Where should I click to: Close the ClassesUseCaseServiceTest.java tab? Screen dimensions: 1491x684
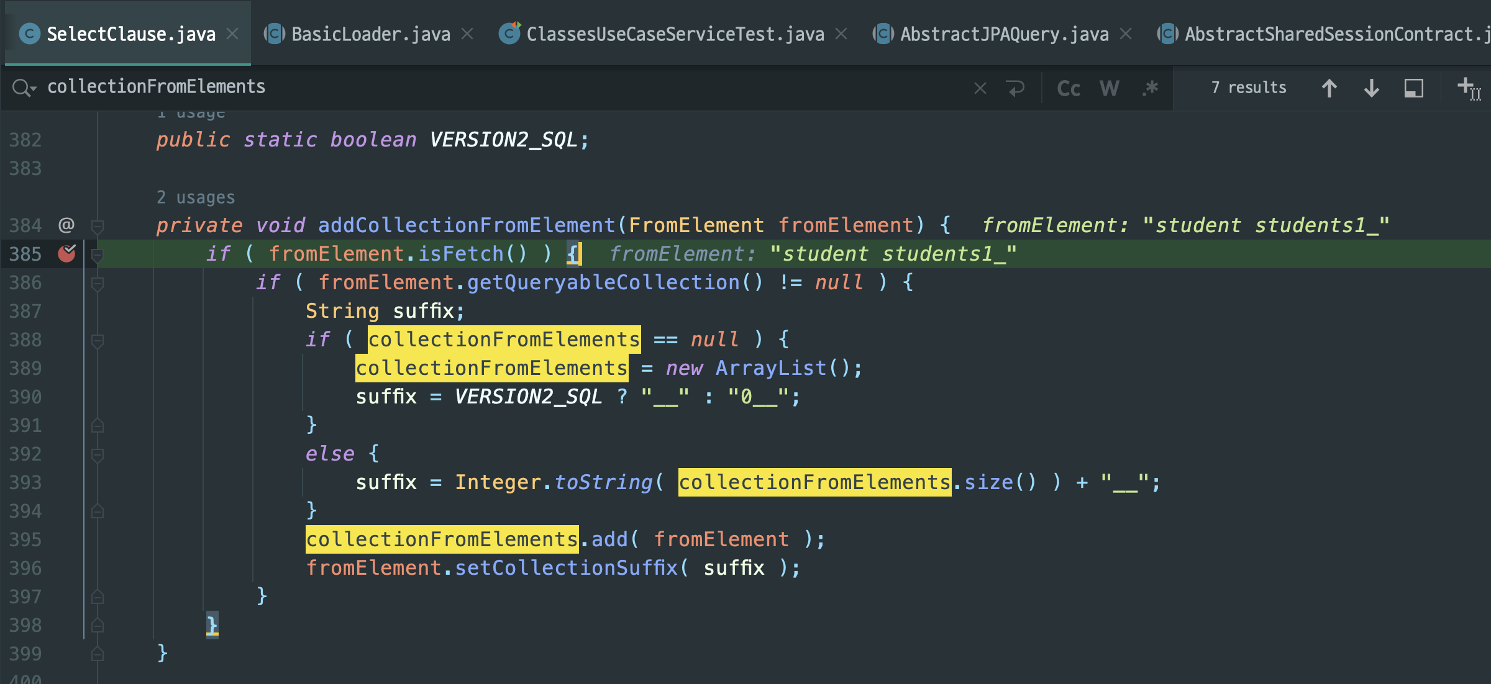click(841, 34)
